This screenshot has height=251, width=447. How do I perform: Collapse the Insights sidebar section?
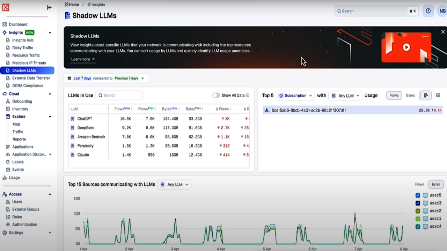(x=50, y=33)
